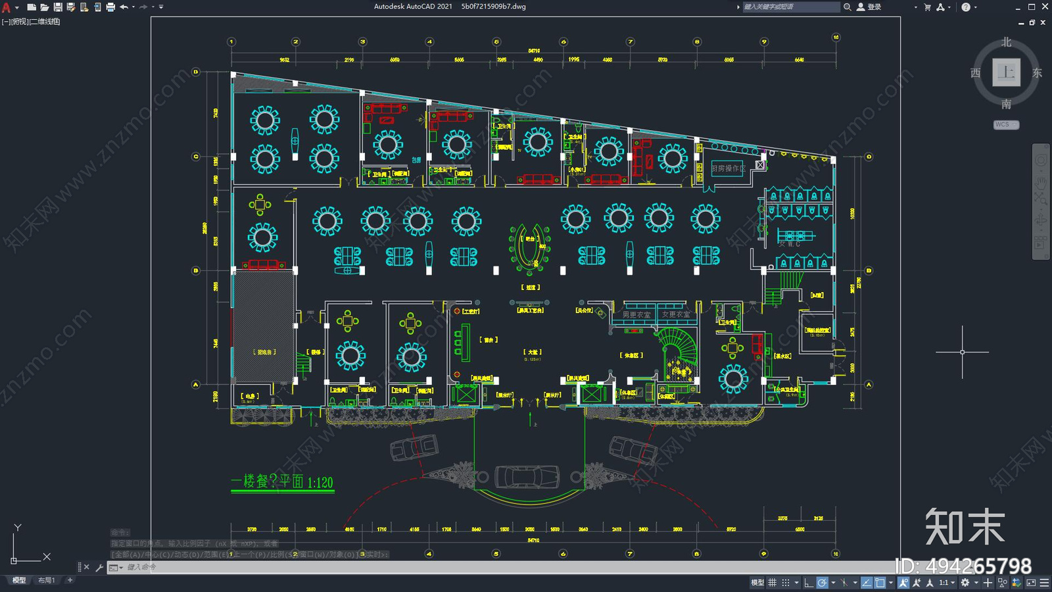Click the annotation scale sync icon
This screenshot has width=1052, height=592.
coord(930,583)
